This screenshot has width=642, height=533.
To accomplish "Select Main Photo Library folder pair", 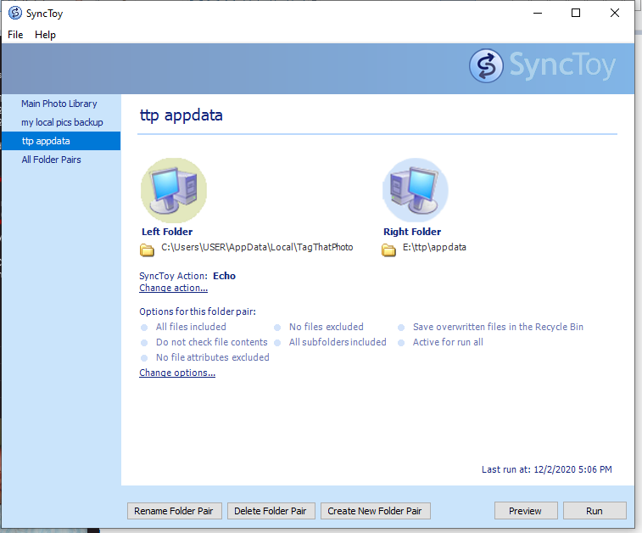I will [59, 104].
